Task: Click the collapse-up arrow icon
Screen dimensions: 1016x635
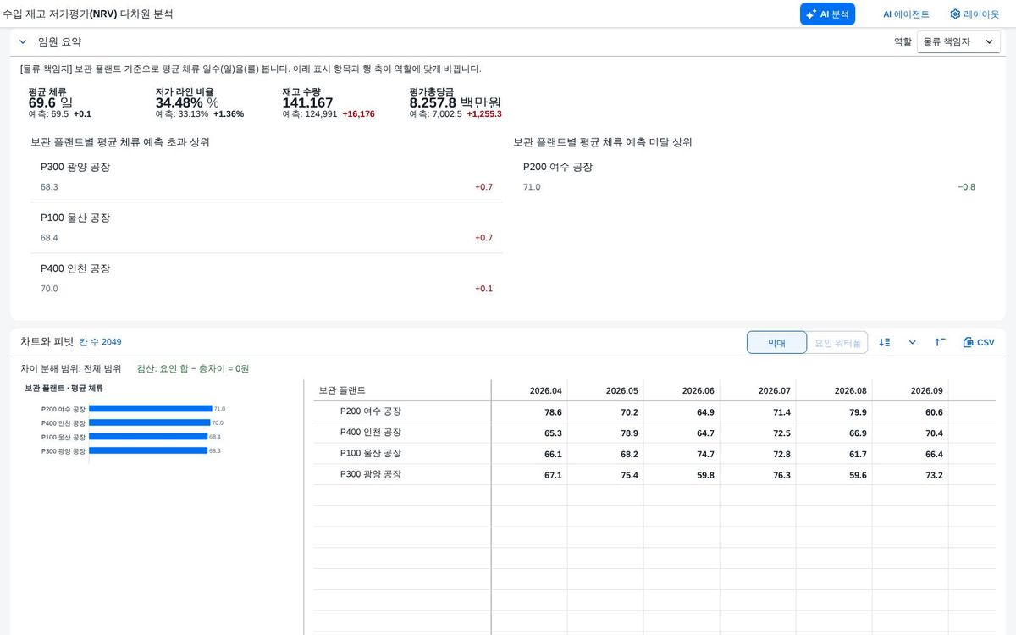Action: click(x=940, y=342)
